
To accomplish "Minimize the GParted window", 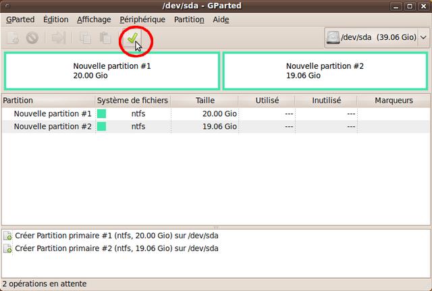I will pyautogui.click(x=396, y=6).
